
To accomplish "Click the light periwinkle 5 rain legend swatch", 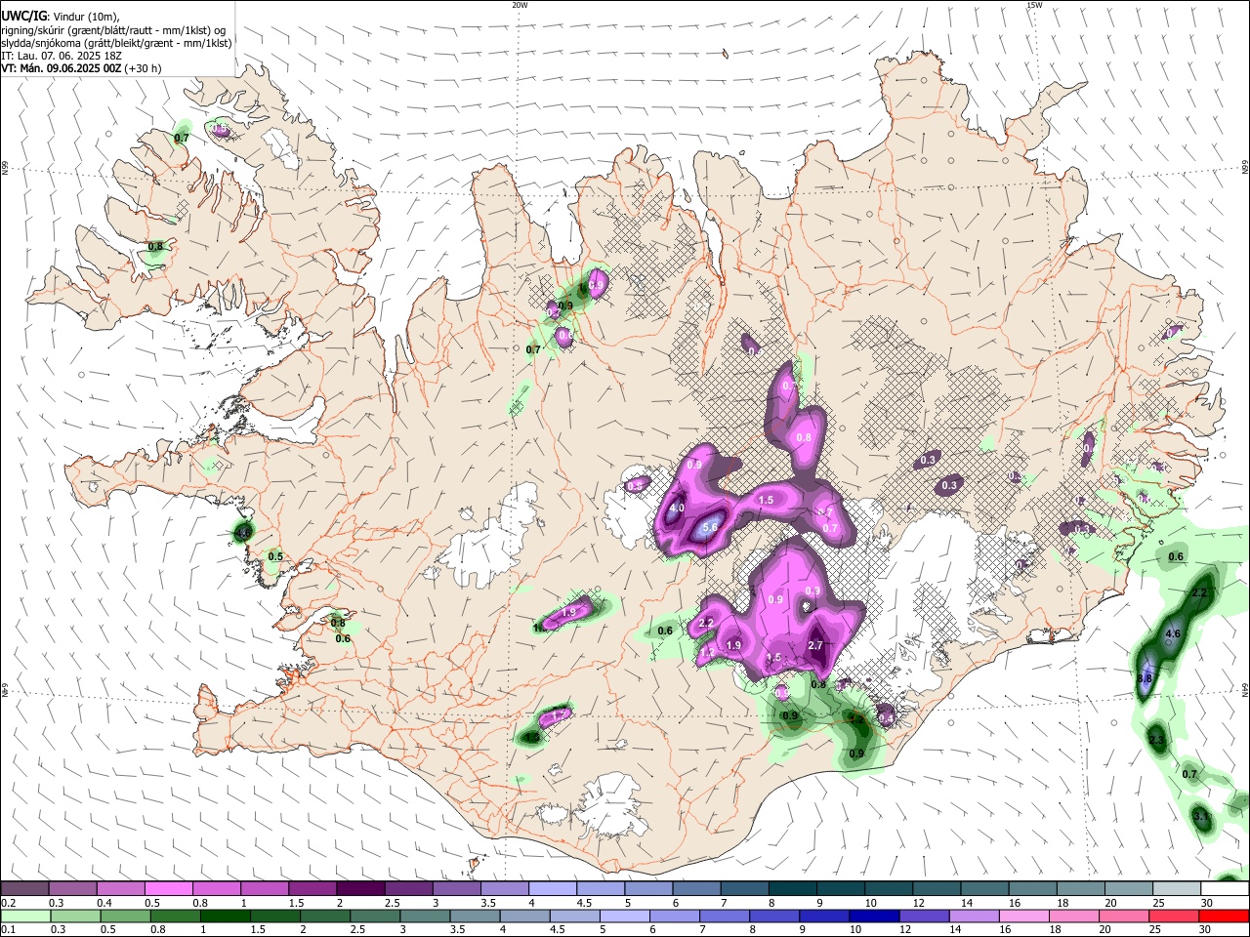I will coord(624,916).
